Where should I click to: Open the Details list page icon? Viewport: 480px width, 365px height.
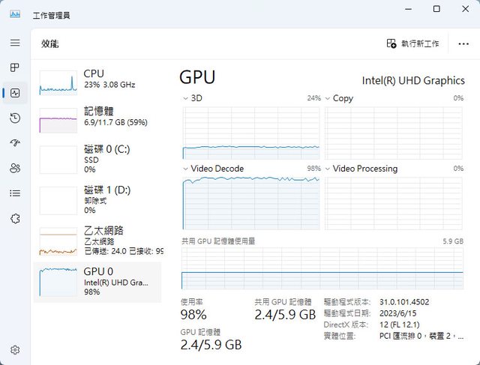pos(15,193)
